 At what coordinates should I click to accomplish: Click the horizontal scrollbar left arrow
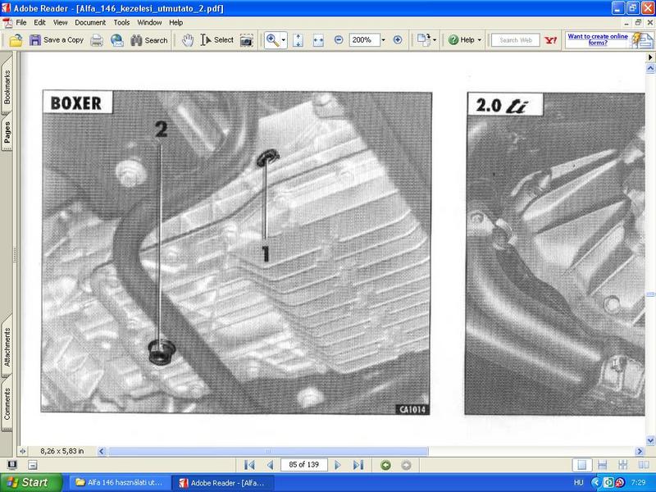click(101, 451)
